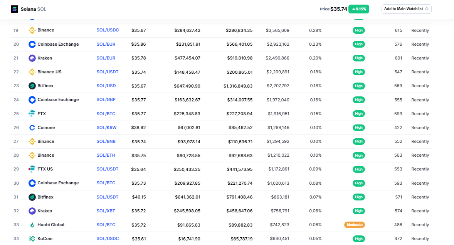Click Bitfinex logo in row 31
This screenshot has width=454, height=245.
(x=32, y=197)
